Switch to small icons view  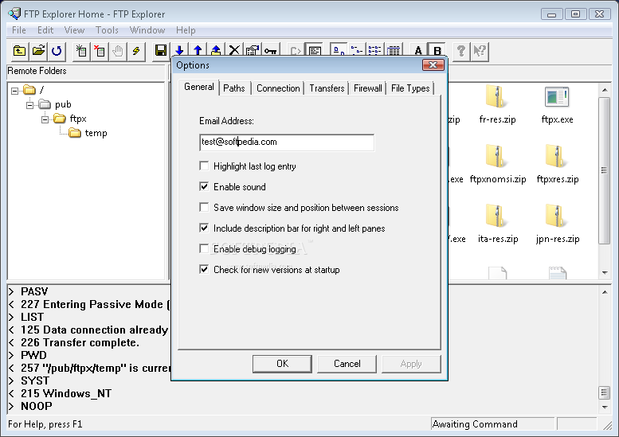tap(357, 50)
